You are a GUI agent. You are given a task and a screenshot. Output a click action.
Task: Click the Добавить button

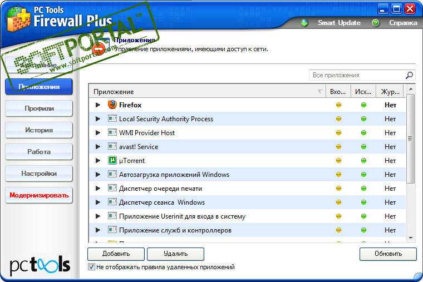116,254
